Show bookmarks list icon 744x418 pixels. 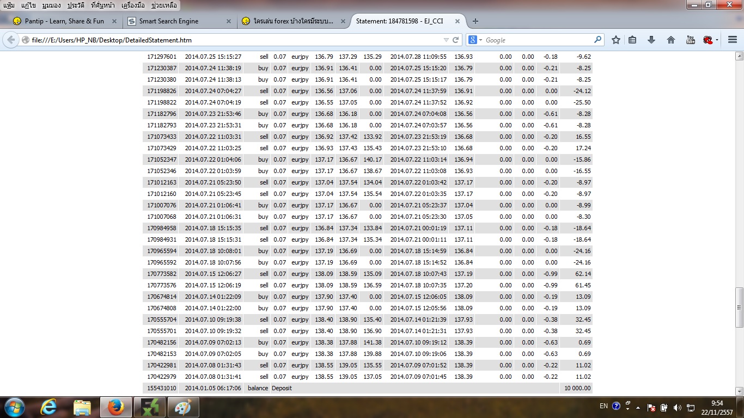tap(632, 40)
